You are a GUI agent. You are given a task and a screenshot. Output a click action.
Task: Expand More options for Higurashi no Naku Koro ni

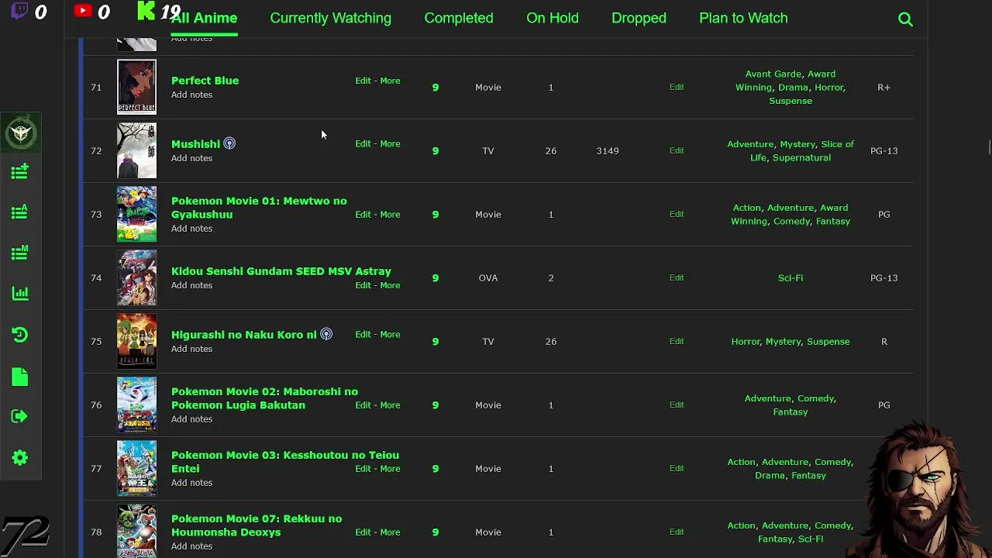pos(390,335)
